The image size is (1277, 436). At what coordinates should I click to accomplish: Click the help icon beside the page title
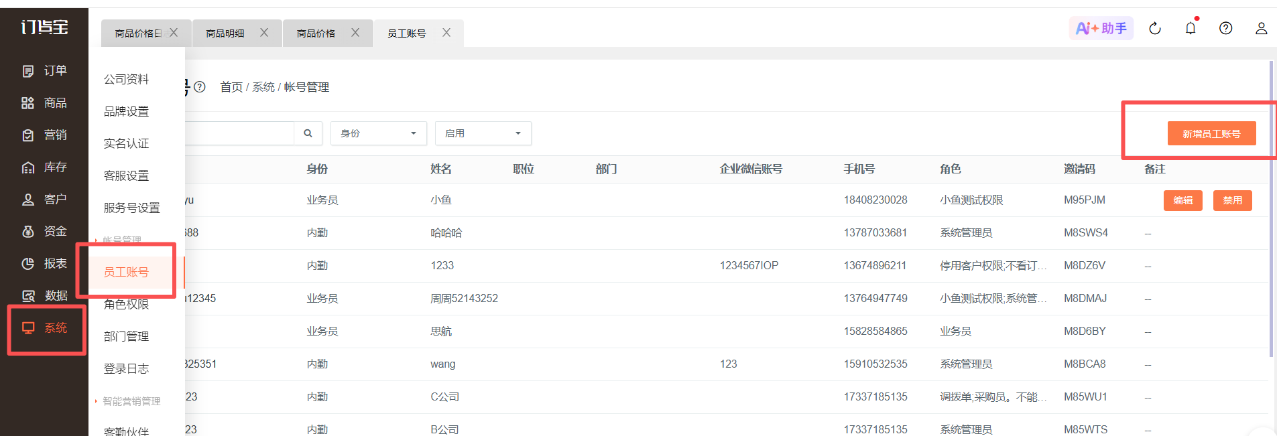(x=200, y=87)
